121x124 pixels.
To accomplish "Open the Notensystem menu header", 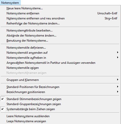I will [x=10, y=3].
